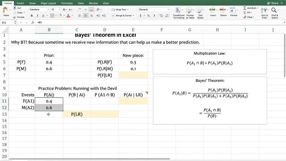
Task: Align text right in the ribbon
Action: click(91, 16)
